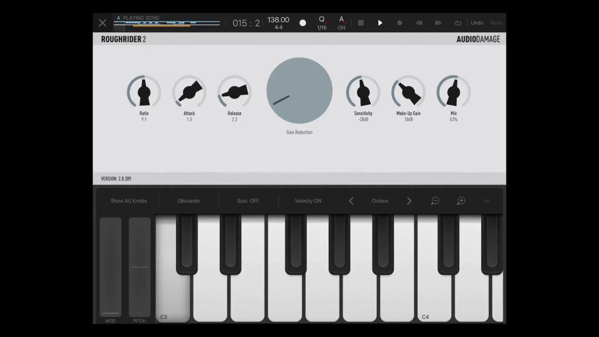Close the plugin view with X icon
This screenshot has width=599, height=337.
click(x=102, y=22)
